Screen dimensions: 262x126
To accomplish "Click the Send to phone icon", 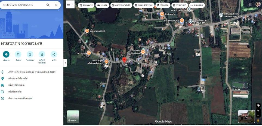I will coord(42,54).
